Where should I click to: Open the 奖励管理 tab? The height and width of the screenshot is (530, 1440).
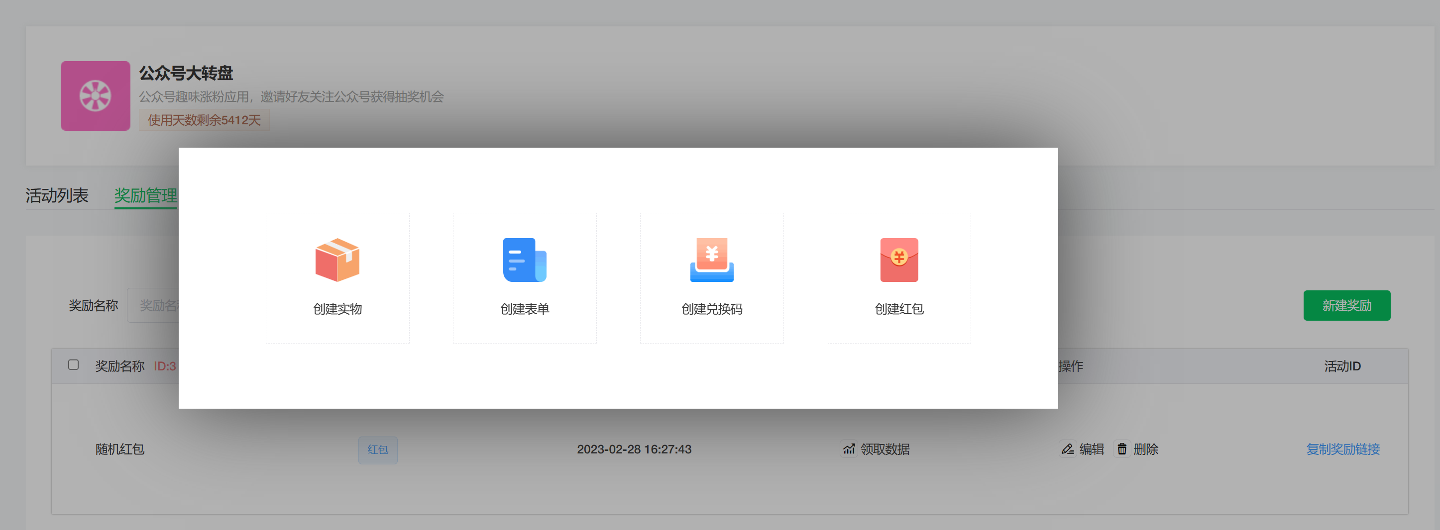click(145, 195)
